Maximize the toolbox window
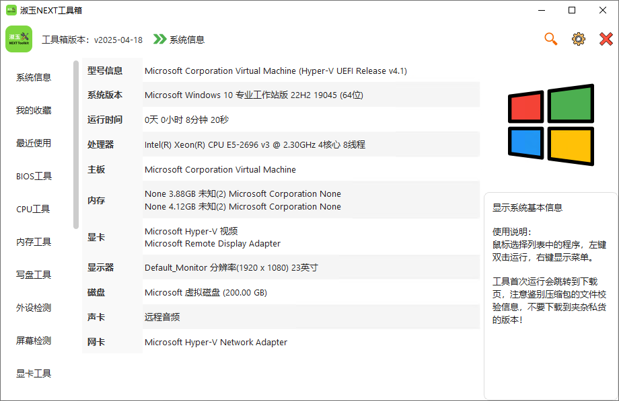619x401 pixels. 572,10
